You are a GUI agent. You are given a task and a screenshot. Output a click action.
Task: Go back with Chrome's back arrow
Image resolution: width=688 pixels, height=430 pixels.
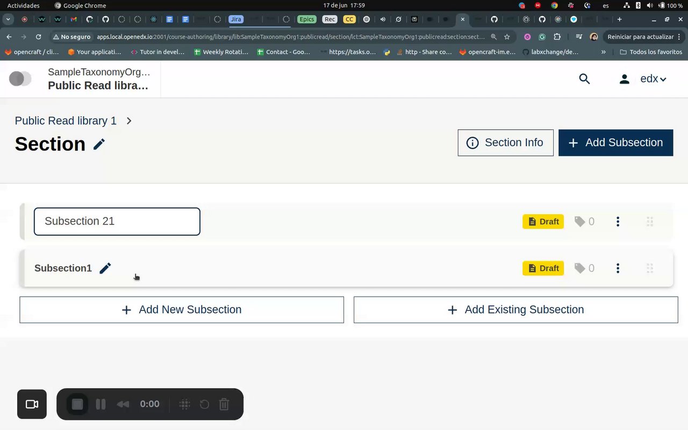pos(9,37)
